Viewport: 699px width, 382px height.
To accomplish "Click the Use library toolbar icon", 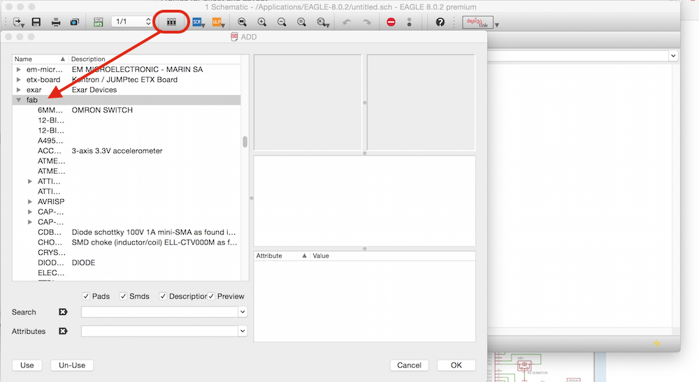I will pos(171,22).
